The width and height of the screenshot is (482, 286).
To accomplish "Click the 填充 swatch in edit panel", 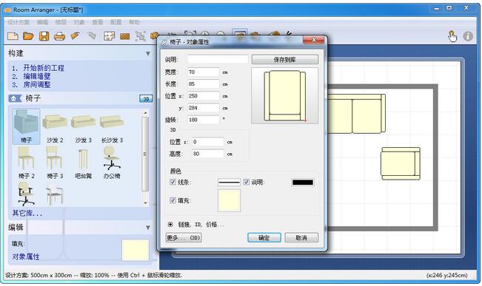I will click(135, 250).
